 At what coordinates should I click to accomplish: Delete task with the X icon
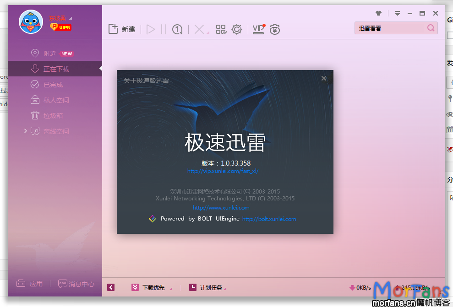tap(199, 29)
